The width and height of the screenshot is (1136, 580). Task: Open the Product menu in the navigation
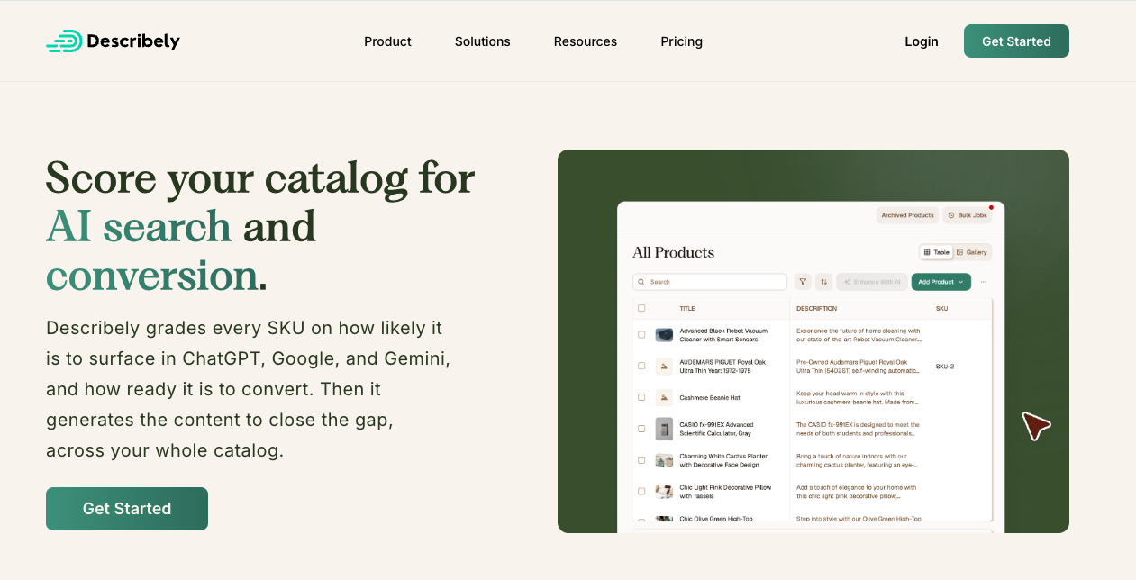tap(387, 41)
